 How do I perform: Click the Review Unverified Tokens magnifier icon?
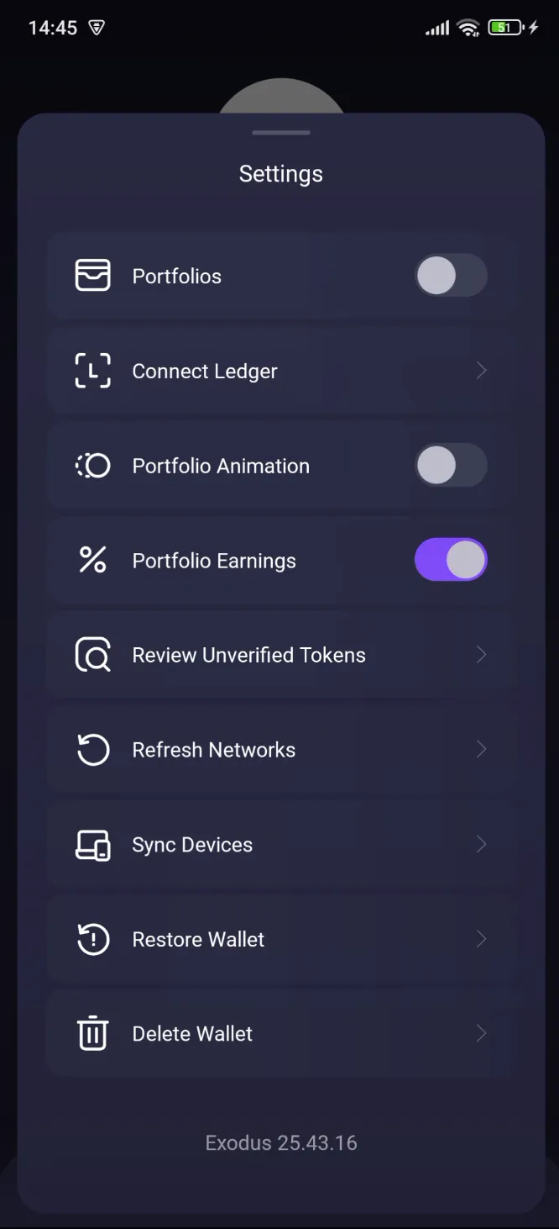tap(92, 654)
